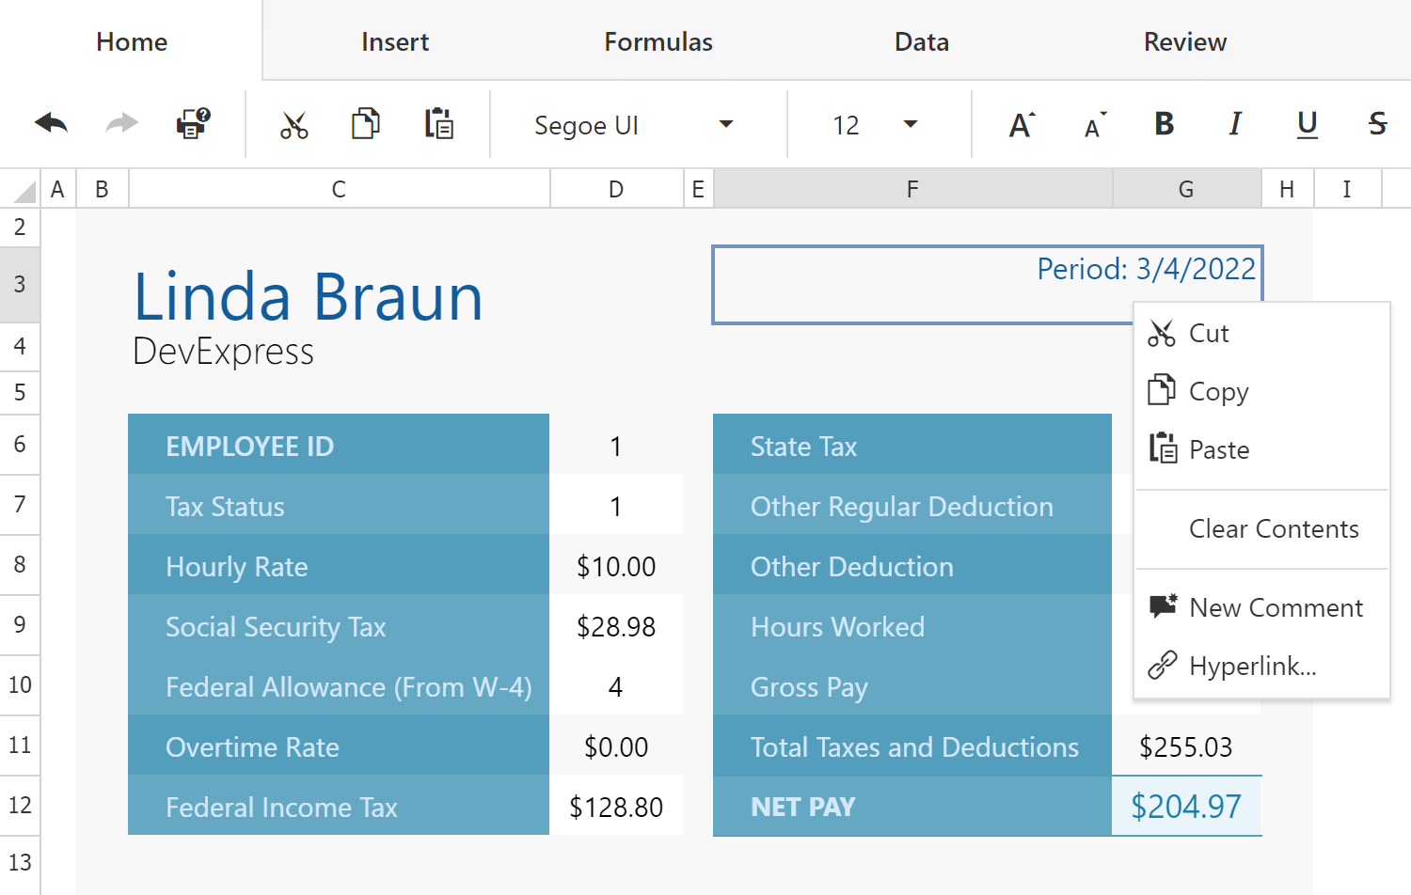Expand the font size 12 dropdown
The width and height of the screenshot is (1411, 895).
tap(910, 125)
